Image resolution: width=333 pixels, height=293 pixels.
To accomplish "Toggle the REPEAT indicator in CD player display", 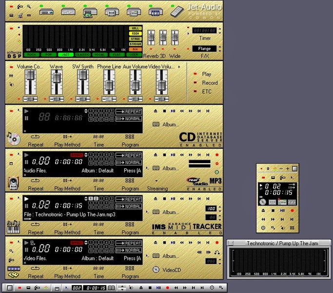I will click(129, 111).
